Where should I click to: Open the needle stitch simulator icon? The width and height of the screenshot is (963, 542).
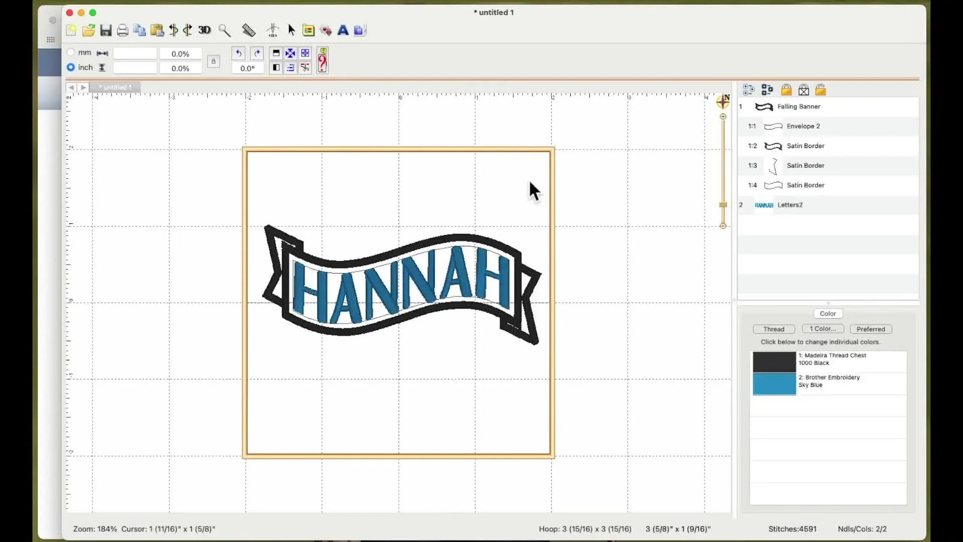[273, 30]
